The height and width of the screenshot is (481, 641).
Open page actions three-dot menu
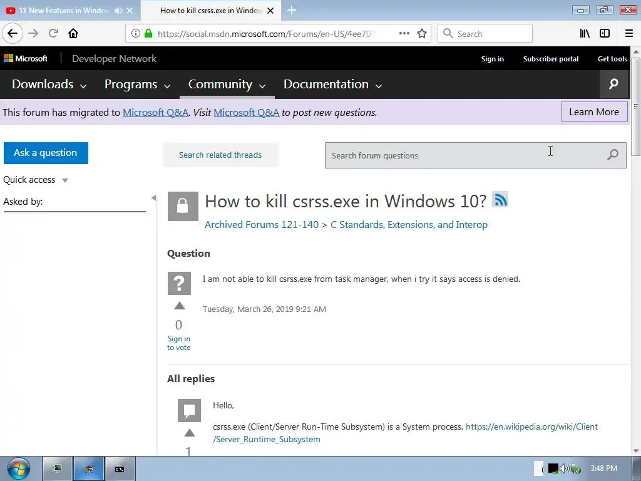(x=404, y=34)
